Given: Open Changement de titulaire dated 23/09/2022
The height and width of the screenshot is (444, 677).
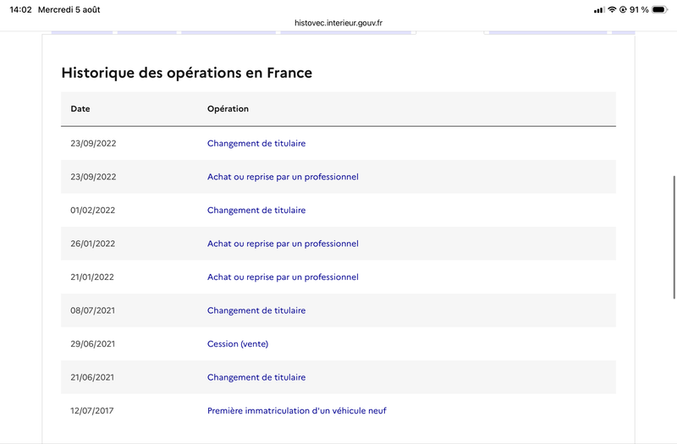Looking at the screenshot, I should coord(256,143).
